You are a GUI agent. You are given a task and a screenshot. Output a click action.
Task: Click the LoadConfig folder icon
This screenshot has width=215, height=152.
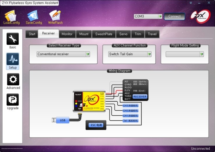click(x=10, y=16)
